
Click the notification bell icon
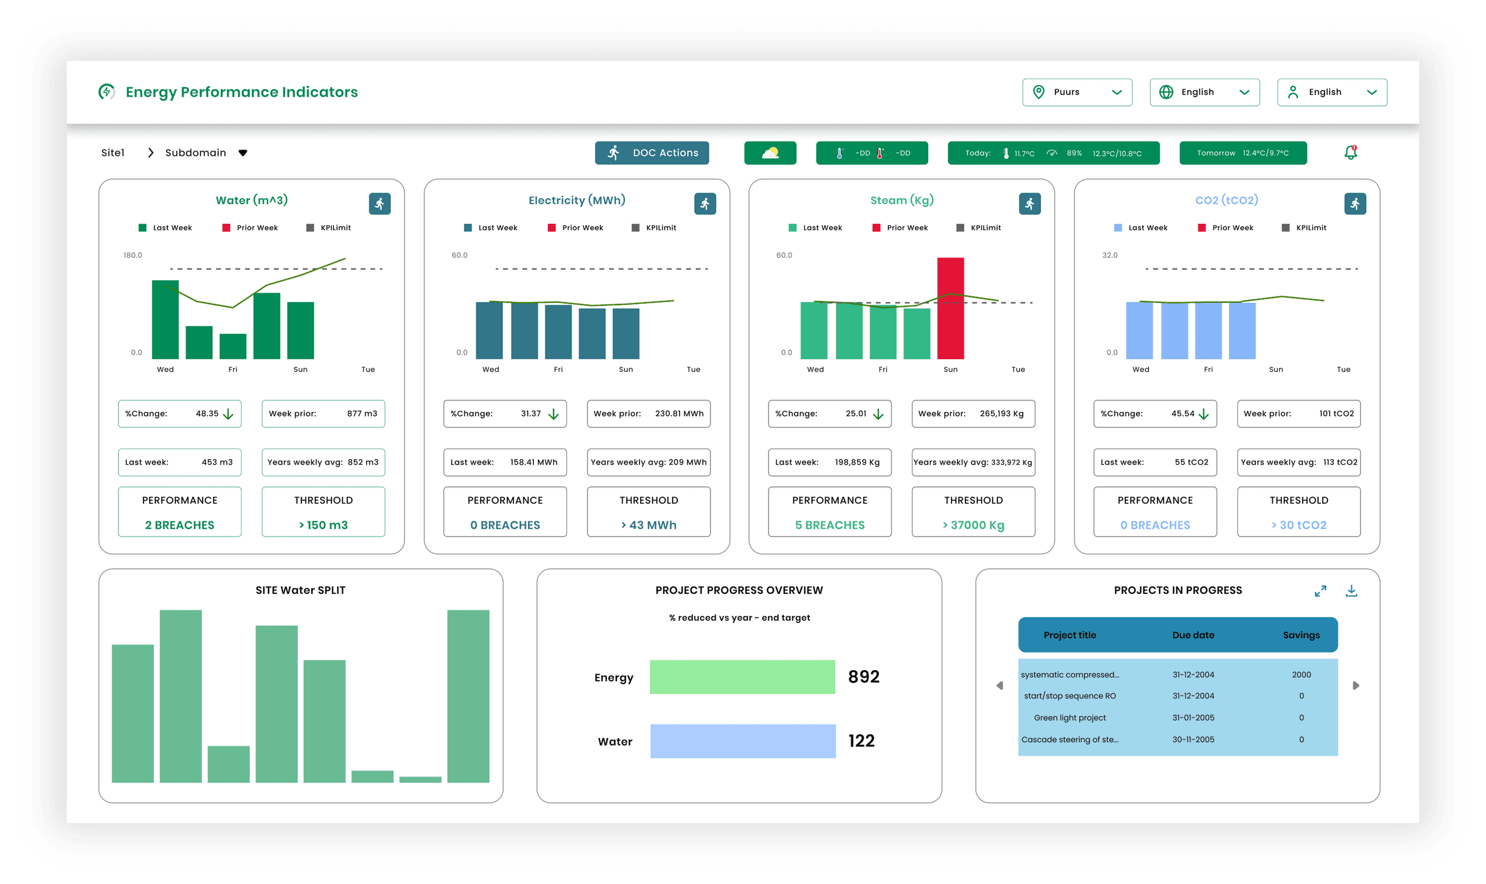click(x=1350, y=152)
